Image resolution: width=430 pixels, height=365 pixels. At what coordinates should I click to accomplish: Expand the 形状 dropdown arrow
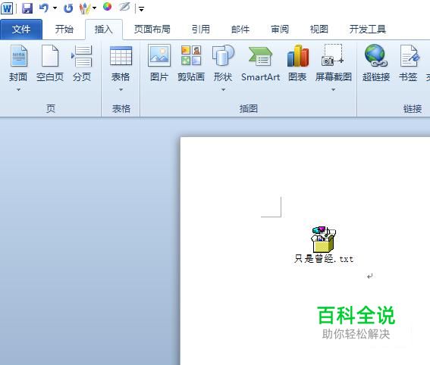pos(223,89)
